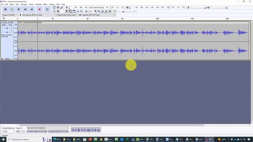Toggle the track Mute button

(x=4, y=25)
